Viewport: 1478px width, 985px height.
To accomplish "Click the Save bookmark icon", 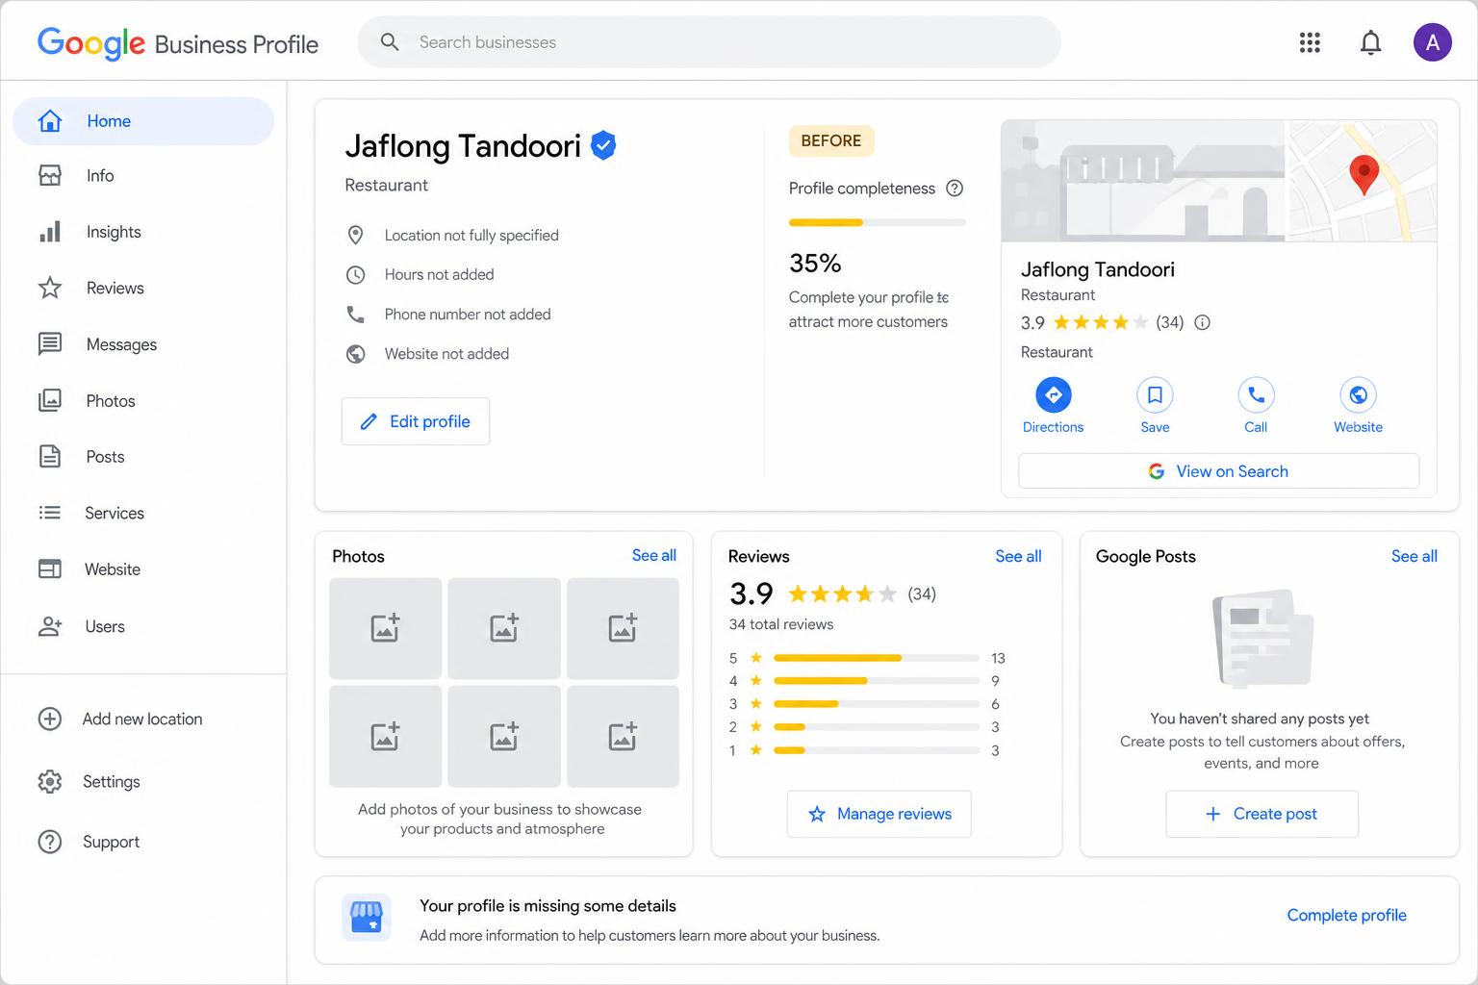I will 1155,394.
